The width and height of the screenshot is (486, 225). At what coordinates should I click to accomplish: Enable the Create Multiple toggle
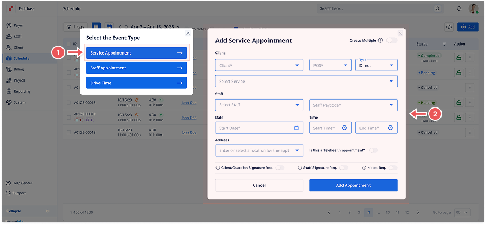tap(392, 40)
